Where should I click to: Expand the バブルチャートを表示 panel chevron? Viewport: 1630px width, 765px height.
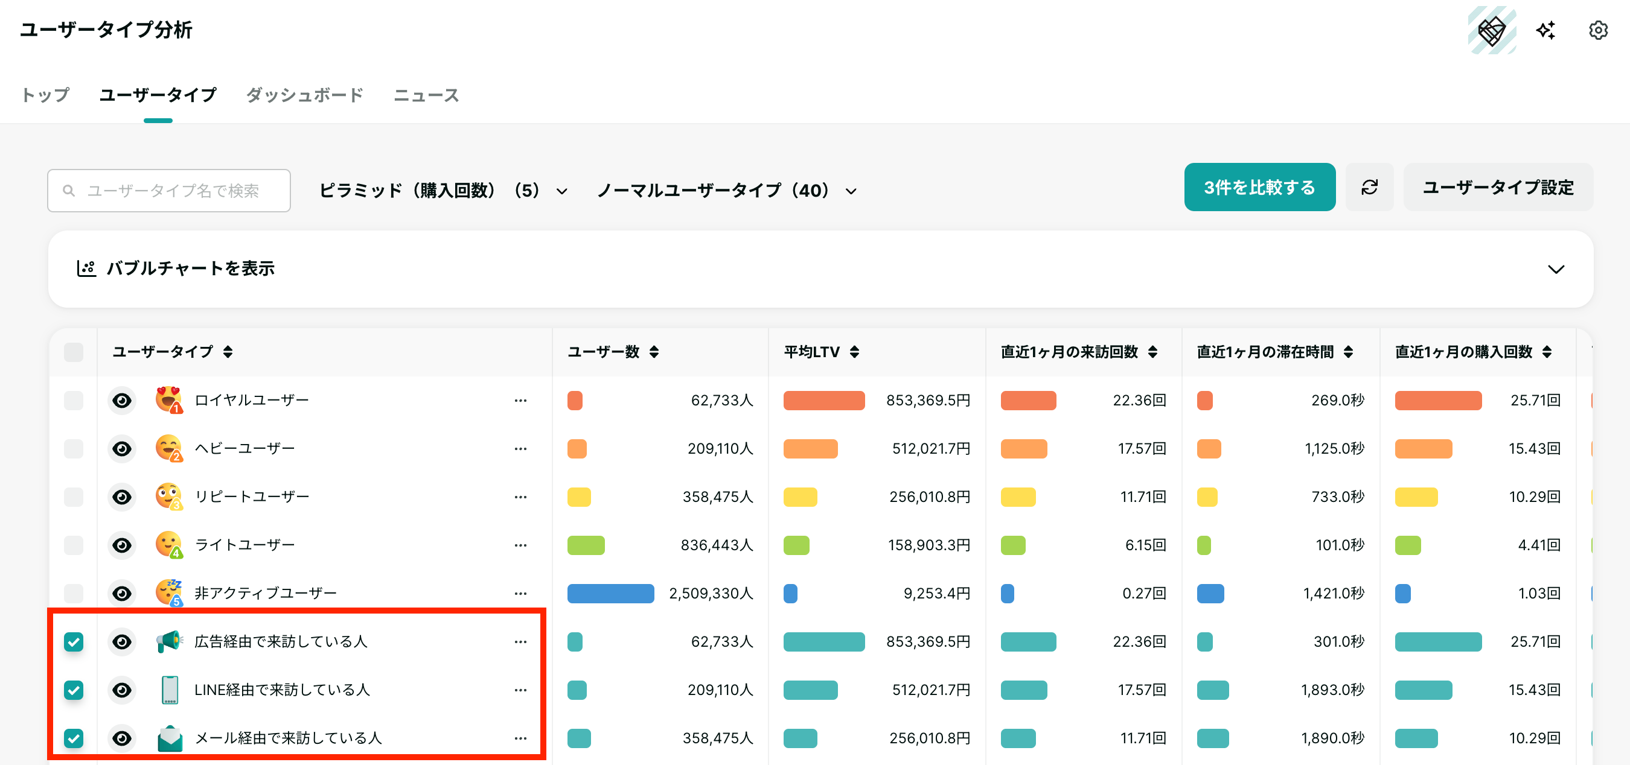pyautogui.click(x=1555, y=268)
